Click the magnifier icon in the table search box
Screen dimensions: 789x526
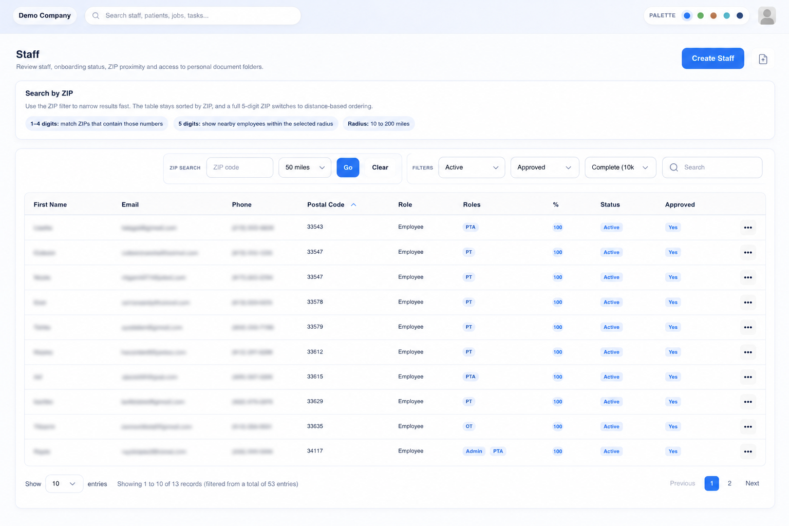coord(674,167)
